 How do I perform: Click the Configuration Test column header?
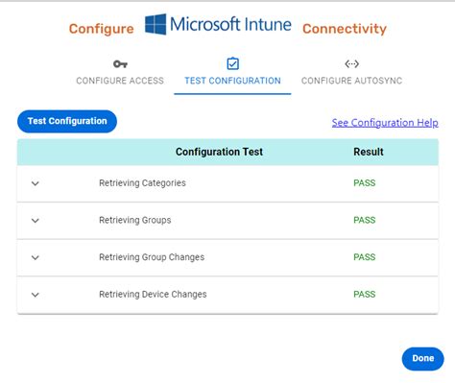(x=219, y=152)
